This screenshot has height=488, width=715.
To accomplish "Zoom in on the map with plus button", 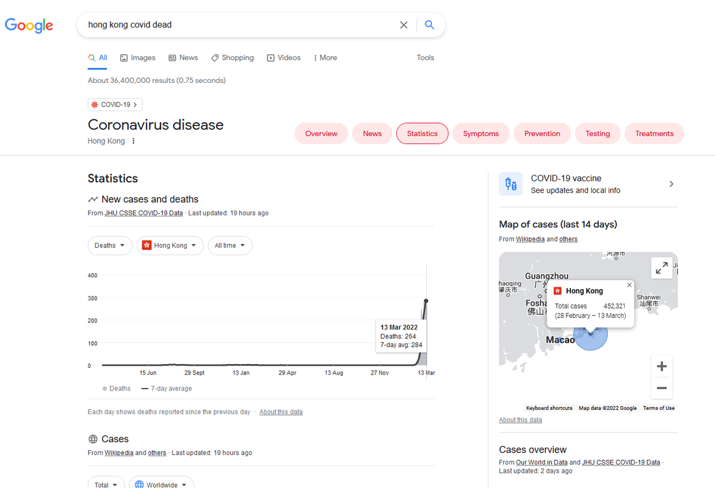I will 662,367.
